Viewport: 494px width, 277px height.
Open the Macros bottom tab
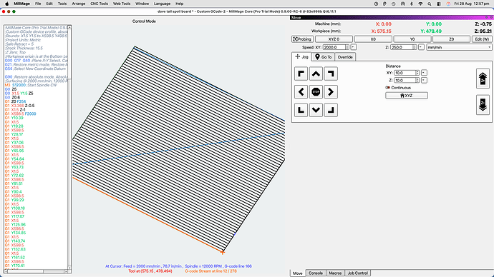coord(335,273)
